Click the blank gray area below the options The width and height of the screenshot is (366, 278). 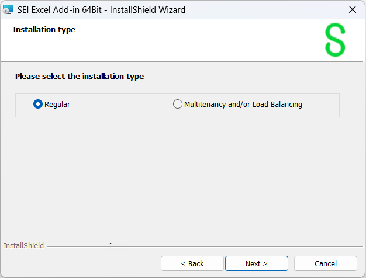point(175,175)
